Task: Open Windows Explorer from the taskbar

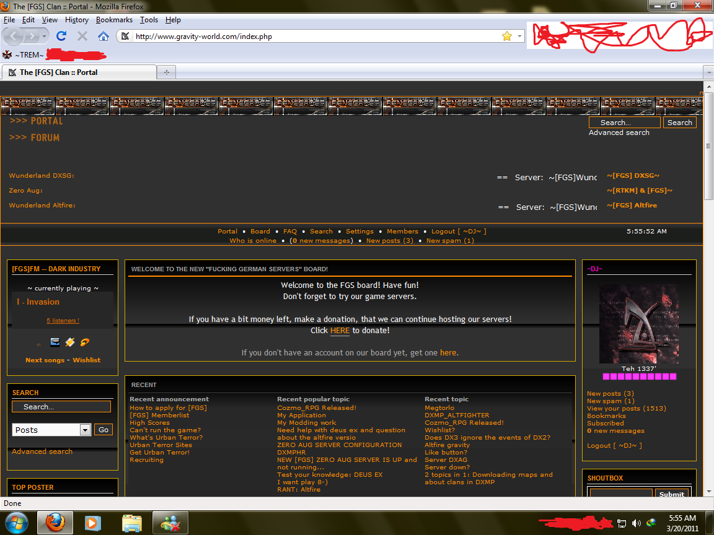Action: [x=132, y=523]
